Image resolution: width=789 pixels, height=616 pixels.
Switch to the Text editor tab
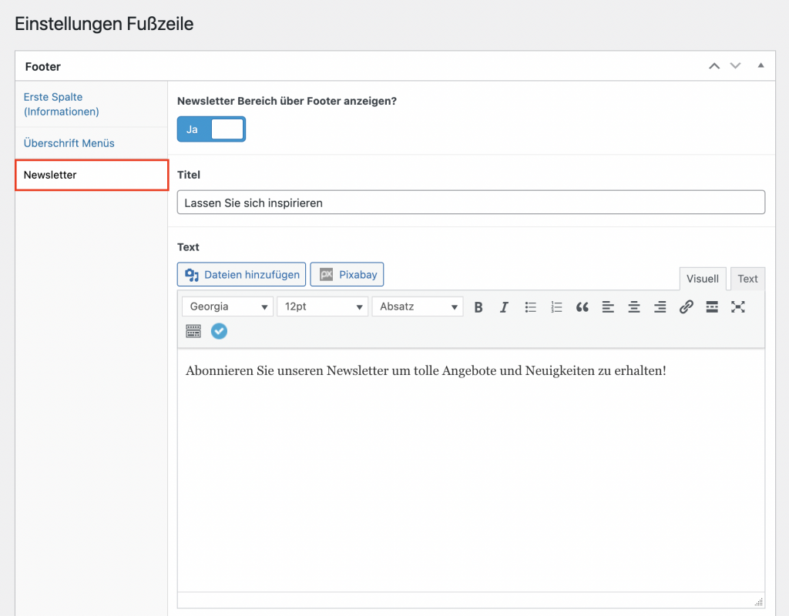747,279
